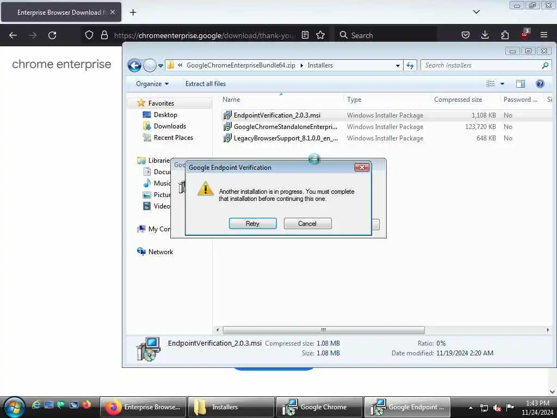Open the view options dropdown arrow
This screenshot has height=418, width=557.
pos(502,84)
